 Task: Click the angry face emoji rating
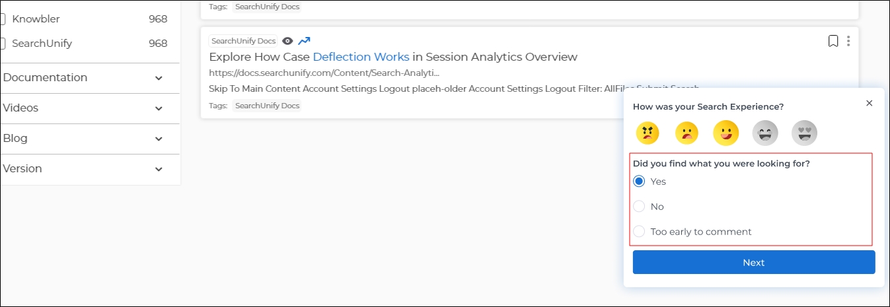tap(648, 133)
